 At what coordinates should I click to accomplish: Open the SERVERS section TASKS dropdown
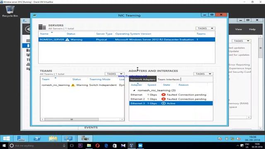(x=205, y=28)
